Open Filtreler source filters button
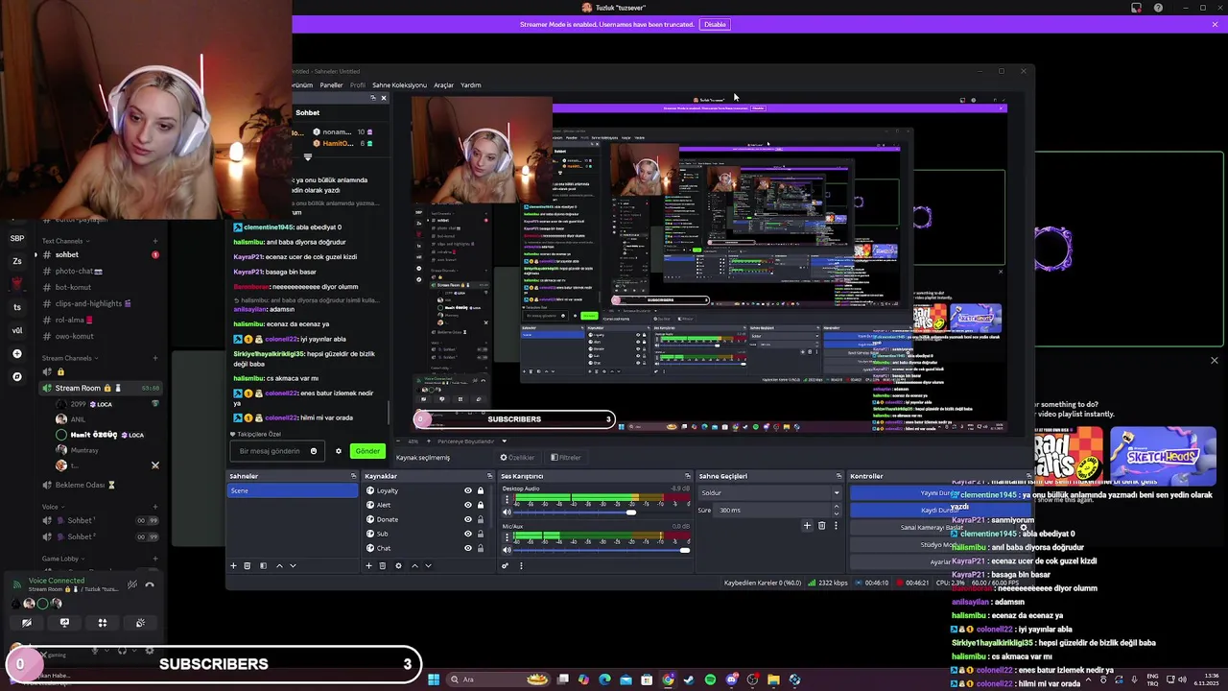 point(565,457)
